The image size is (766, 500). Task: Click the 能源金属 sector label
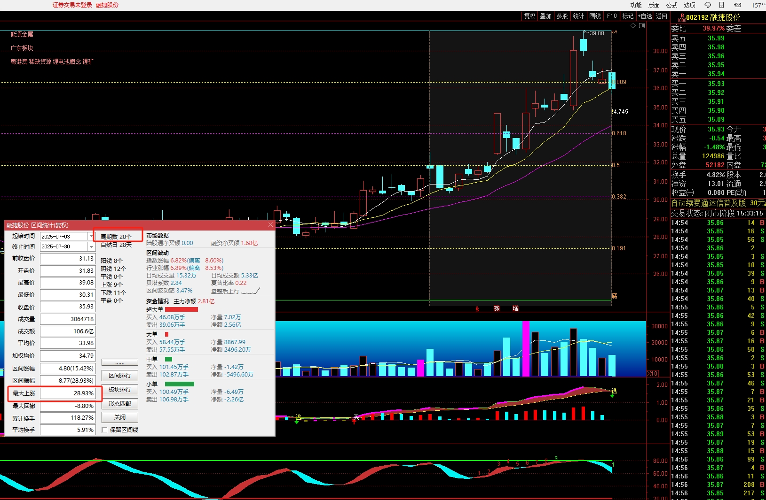point(22,34)
